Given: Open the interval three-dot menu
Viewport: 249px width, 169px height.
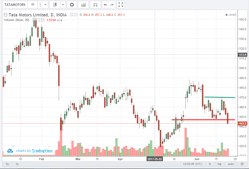Looking at the screenshot, I should tap(40, 5).
